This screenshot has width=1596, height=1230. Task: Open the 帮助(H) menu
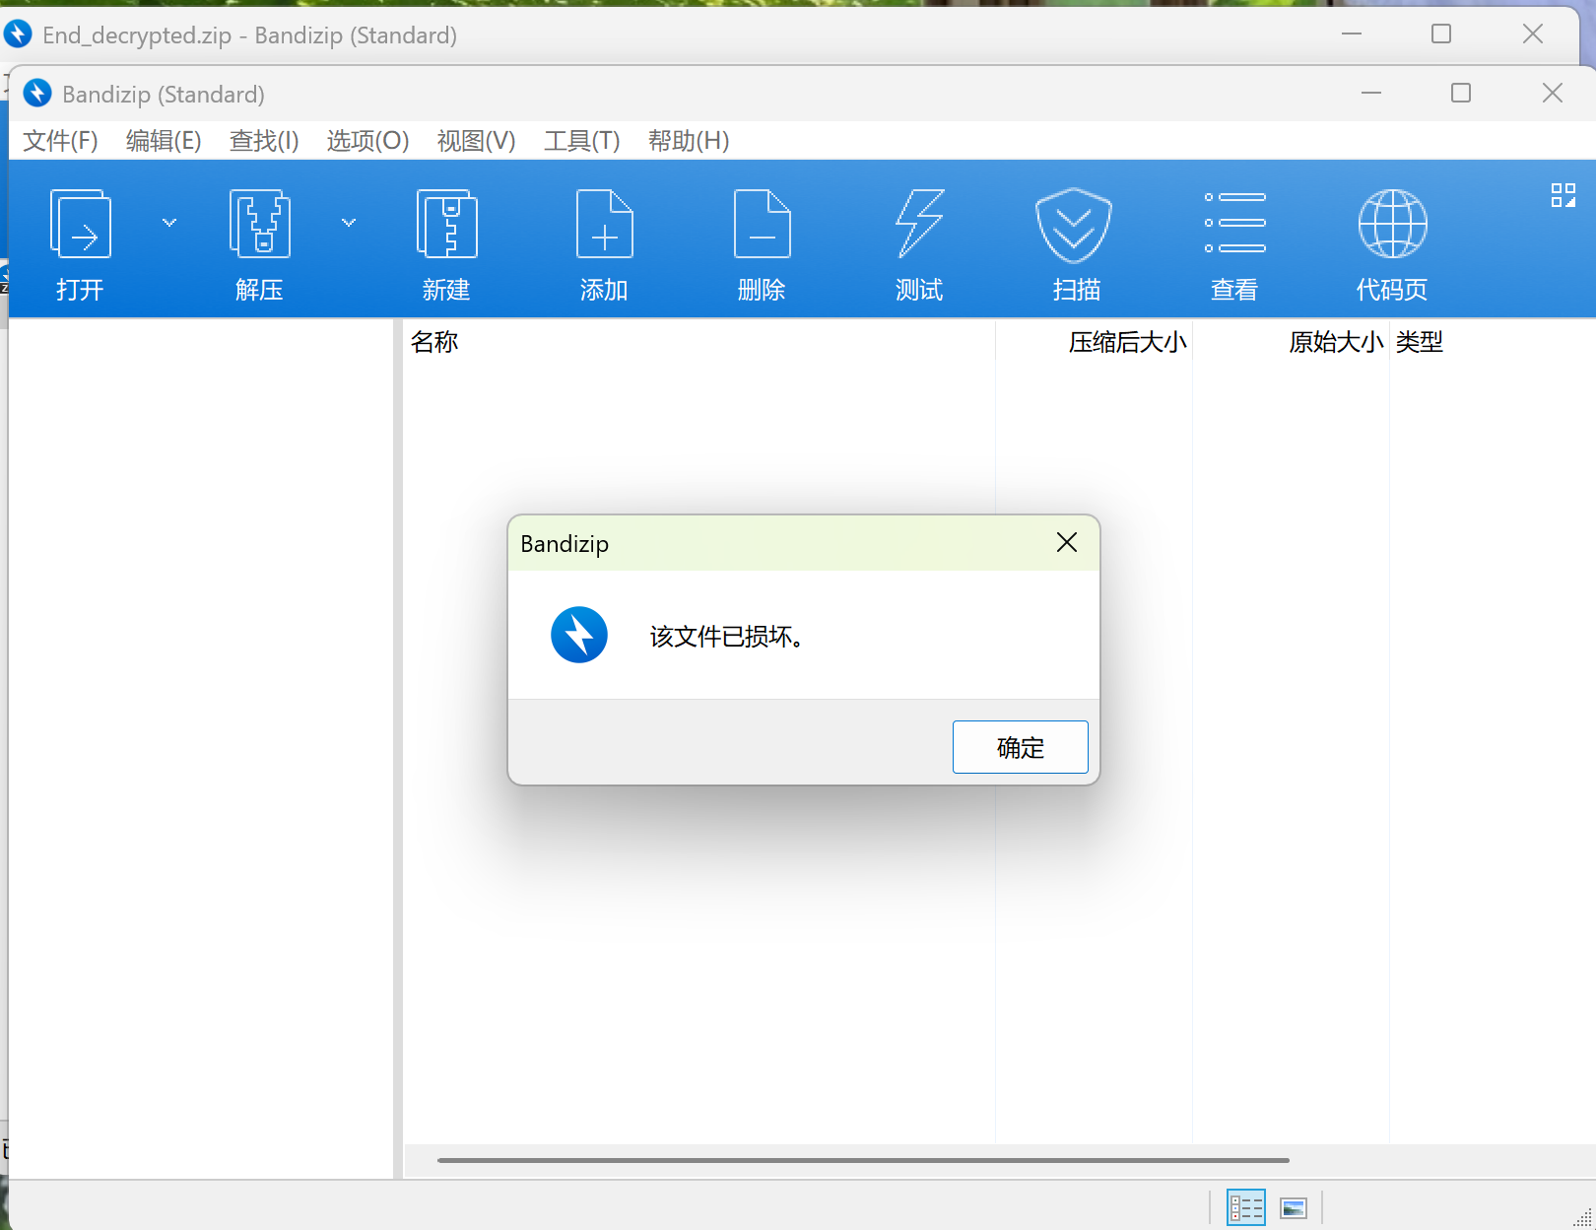(689, 141)
